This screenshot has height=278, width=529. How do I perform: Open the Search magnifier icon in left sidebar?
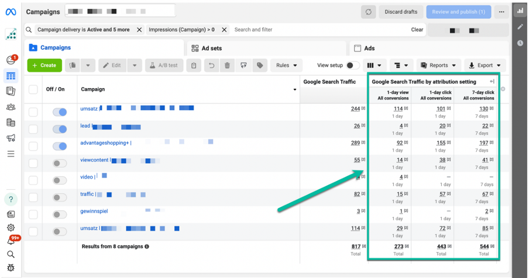click(11, 254)
